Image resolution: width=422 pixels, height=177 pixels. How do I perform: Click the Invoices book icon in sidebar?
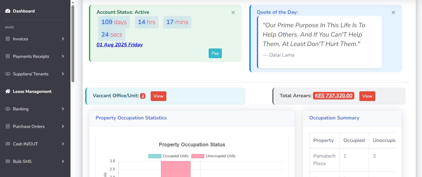8,39
